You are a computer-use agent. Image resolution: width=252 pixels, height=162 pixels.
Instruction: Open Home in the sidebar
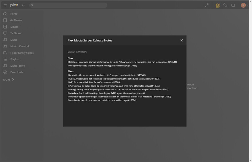[x=14, y=14]
